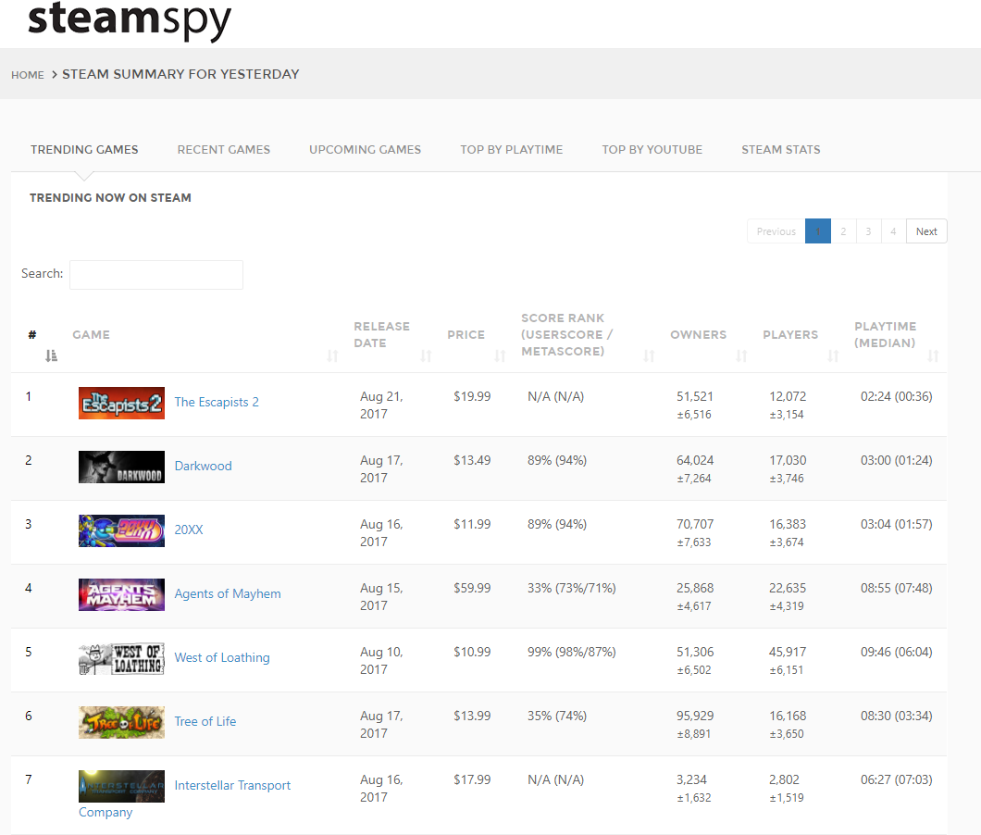Select the 45,917 players value
Viewport: 981px width, 835px height.
click(x=788, y=652)
